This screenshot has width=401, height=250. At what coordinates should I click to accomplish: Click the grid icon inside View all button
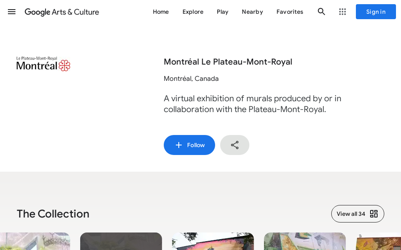coord(374,214)
